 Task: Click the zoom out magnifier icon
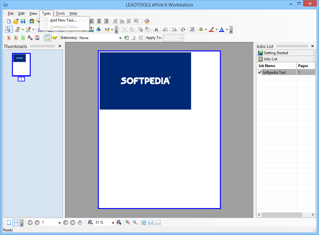pyautogui.click(x=90, y=223)
